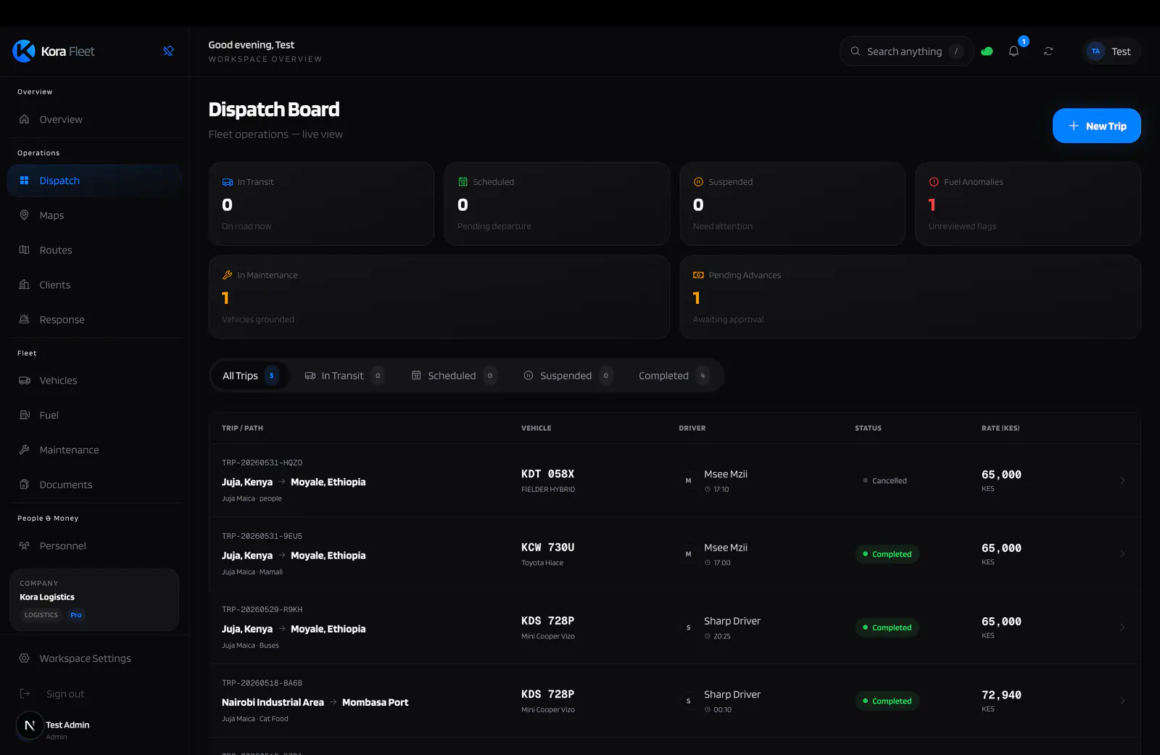The height and width of the screenshot is (755, 1160).
Task: Click the 72,940 rate value
Action: tap(1002, 695)
